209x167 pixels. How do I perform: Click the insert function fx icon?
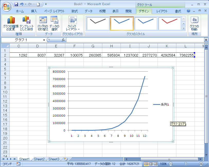coord(63,40)
